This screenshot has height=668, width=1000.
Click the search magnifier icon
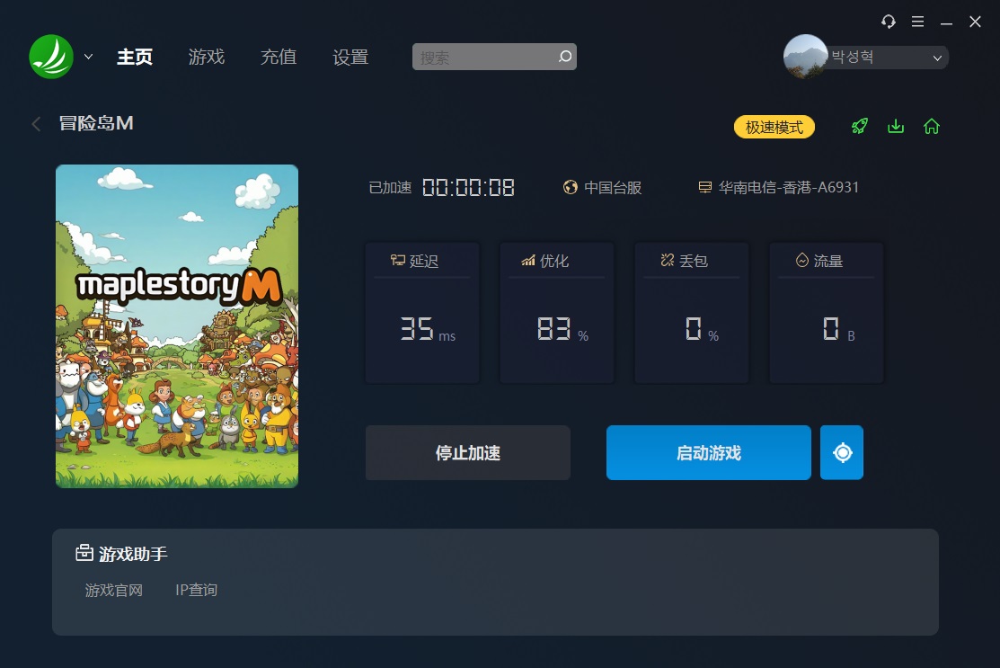point(565,57)
